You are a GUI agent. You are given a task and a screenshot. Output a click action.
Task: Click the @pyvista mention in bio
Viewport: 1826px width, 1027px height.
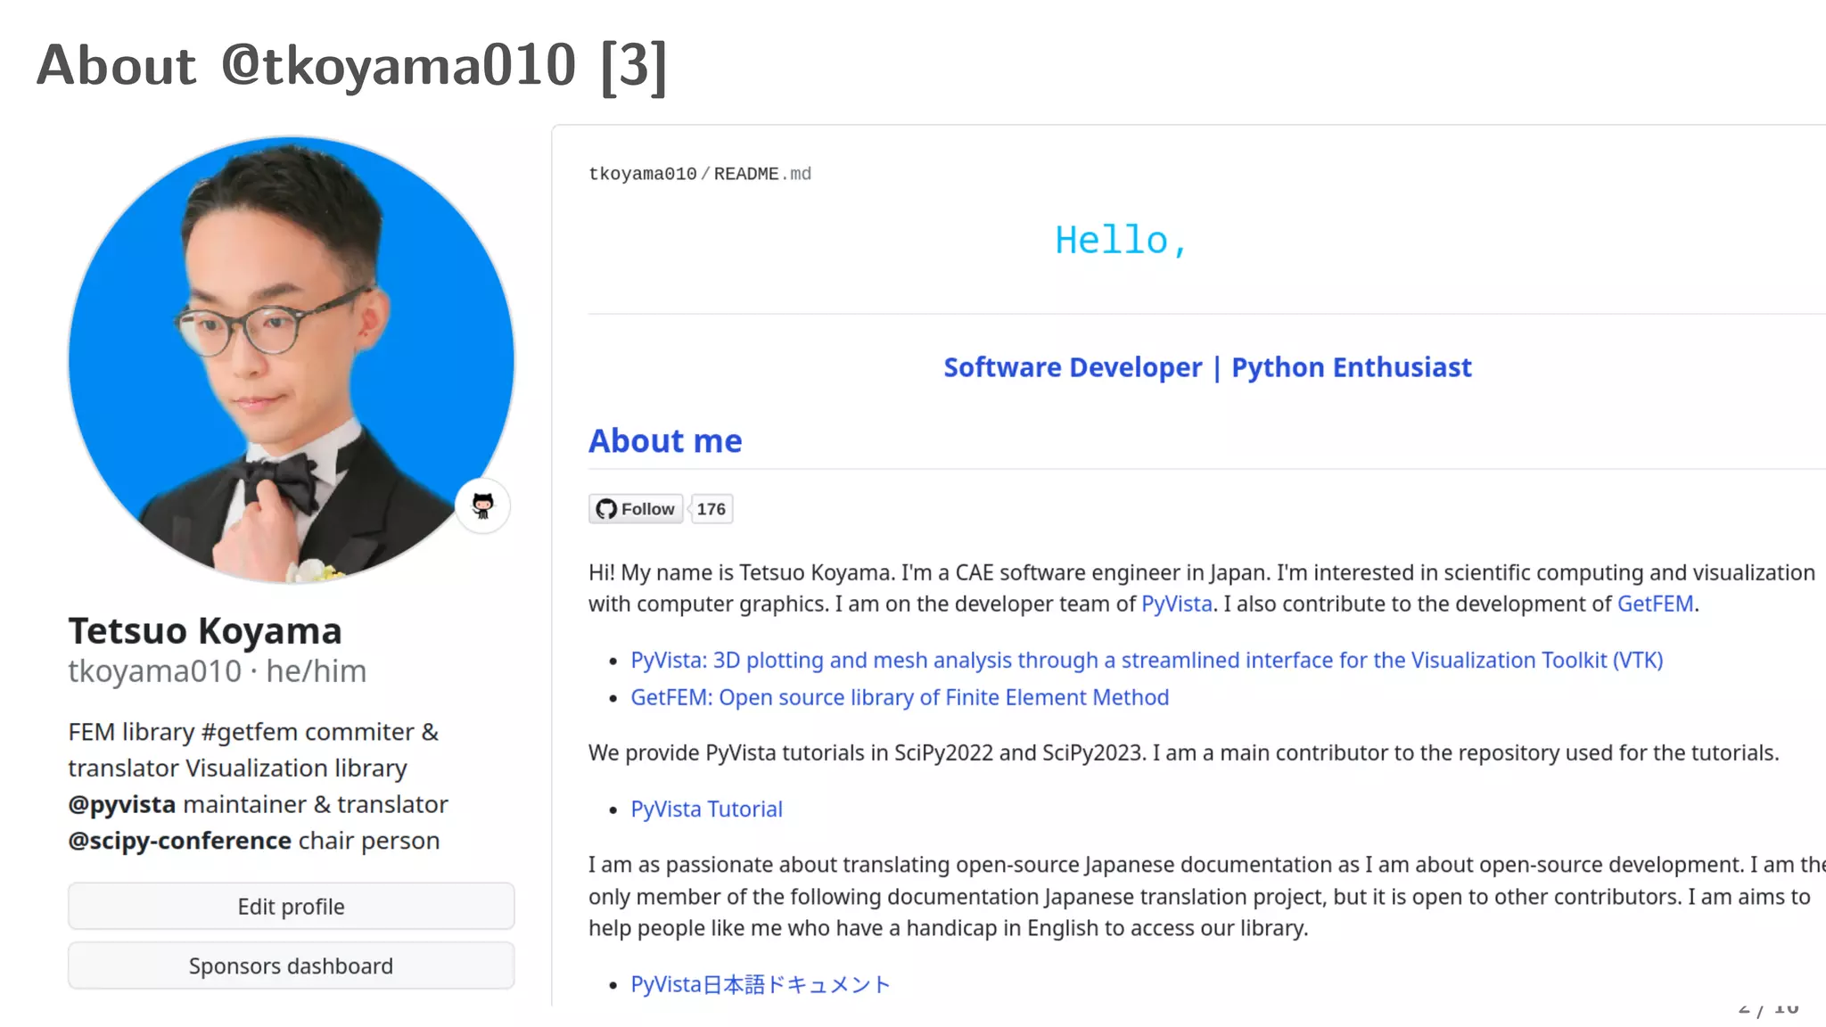click(122, 804)
